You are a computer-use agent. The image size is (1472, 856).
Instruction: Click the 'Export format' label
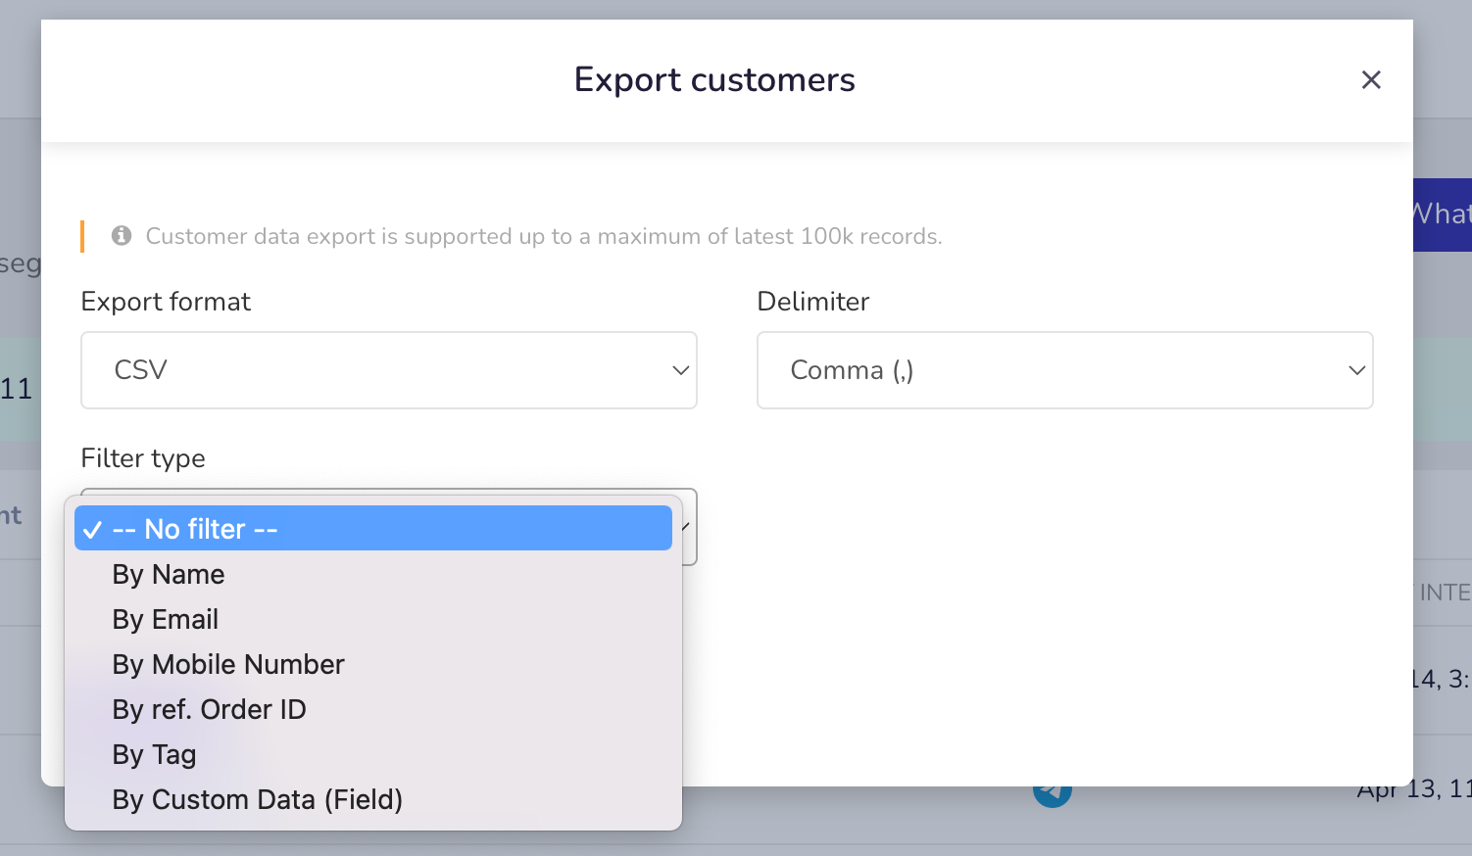point(166,302)
